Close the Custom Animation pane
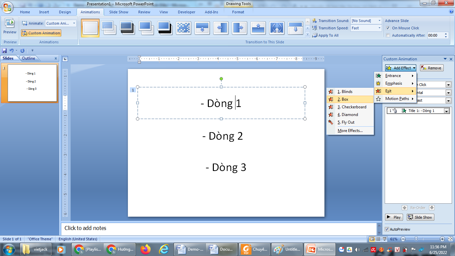Image resolution: width=455 pixels, height=256 pixels. (451, 59)
